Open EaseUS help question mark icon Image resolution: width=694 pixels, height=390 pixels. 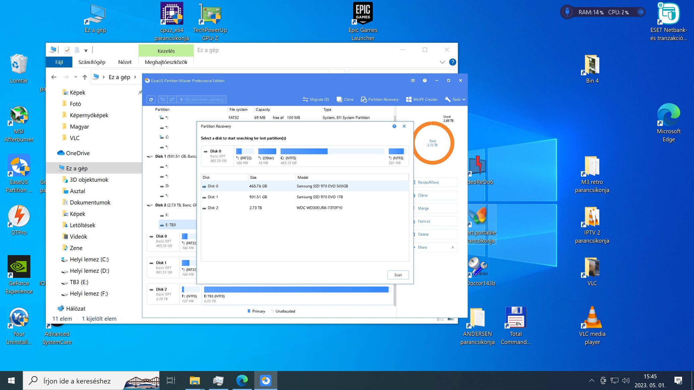[425, 80]
